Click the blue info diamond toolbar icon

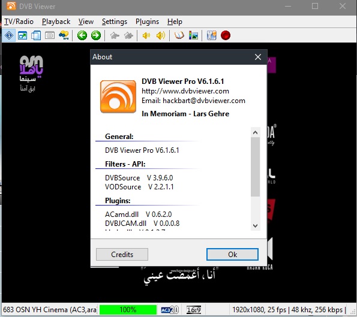click(x=9, y=35)
